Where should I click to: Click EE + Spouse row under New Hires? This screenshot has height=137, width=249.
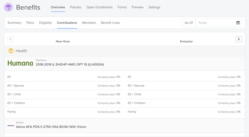click(64, 86)
